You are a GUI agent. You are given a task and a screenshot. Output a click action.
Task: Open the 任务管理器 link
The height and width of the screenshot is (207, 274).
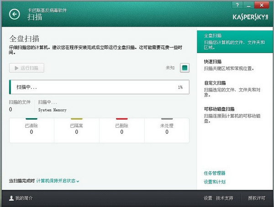(x=214, y=173)
